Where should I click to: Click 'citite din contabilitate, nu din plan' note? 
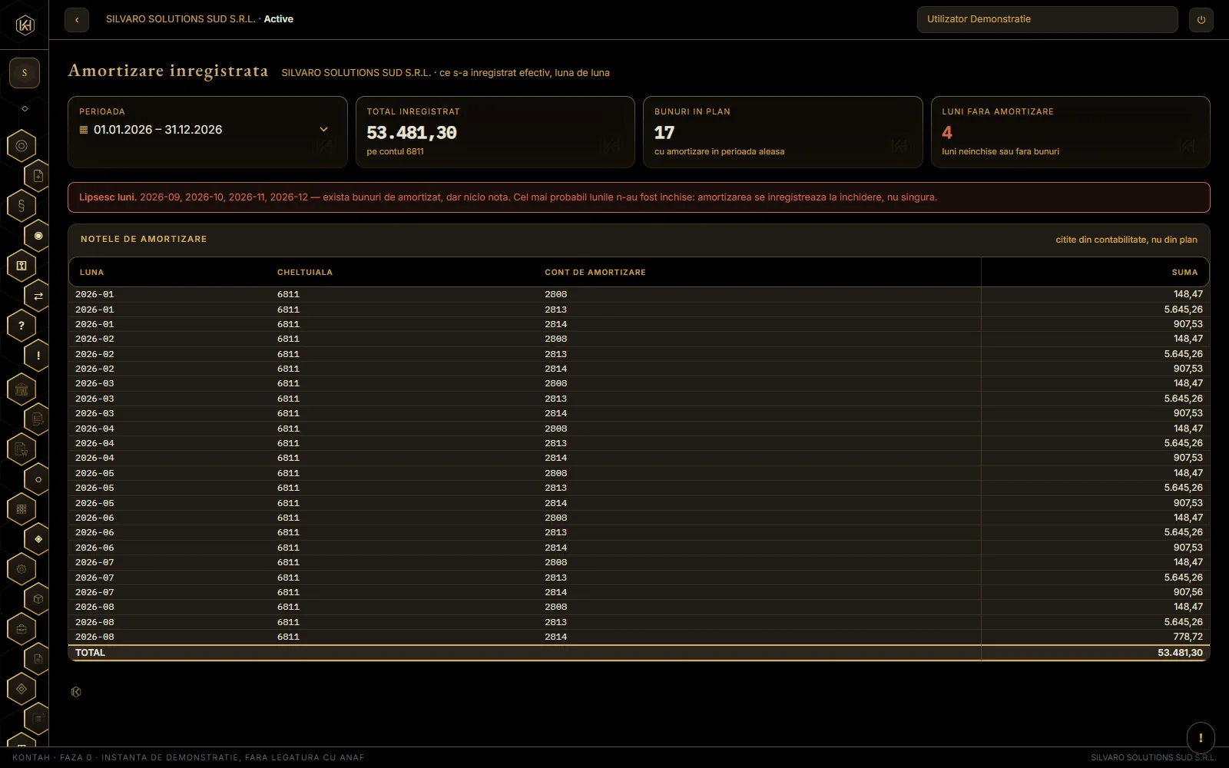point(1126,240)
